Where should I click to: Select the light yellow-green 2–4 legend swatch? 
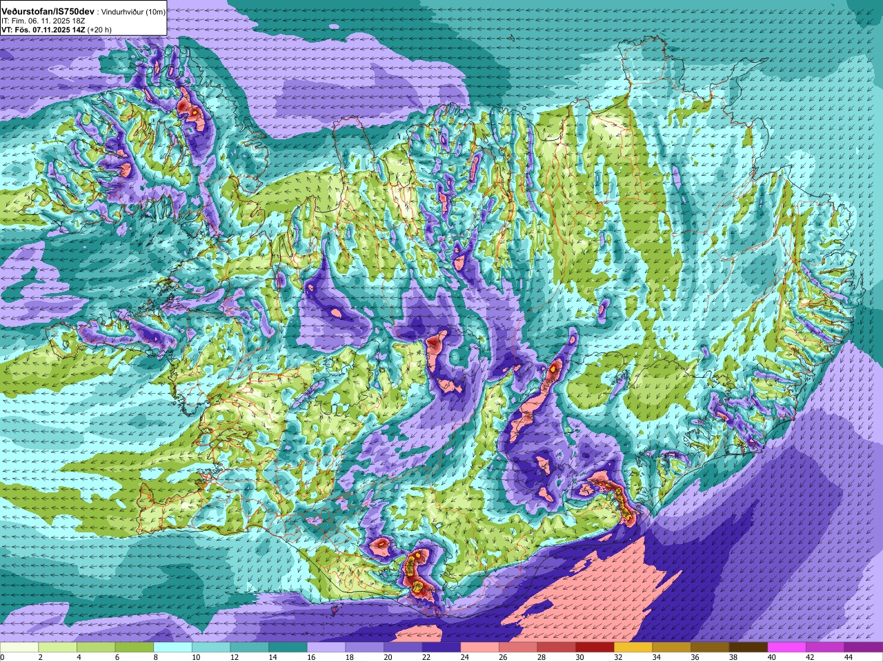pos(58,648)
